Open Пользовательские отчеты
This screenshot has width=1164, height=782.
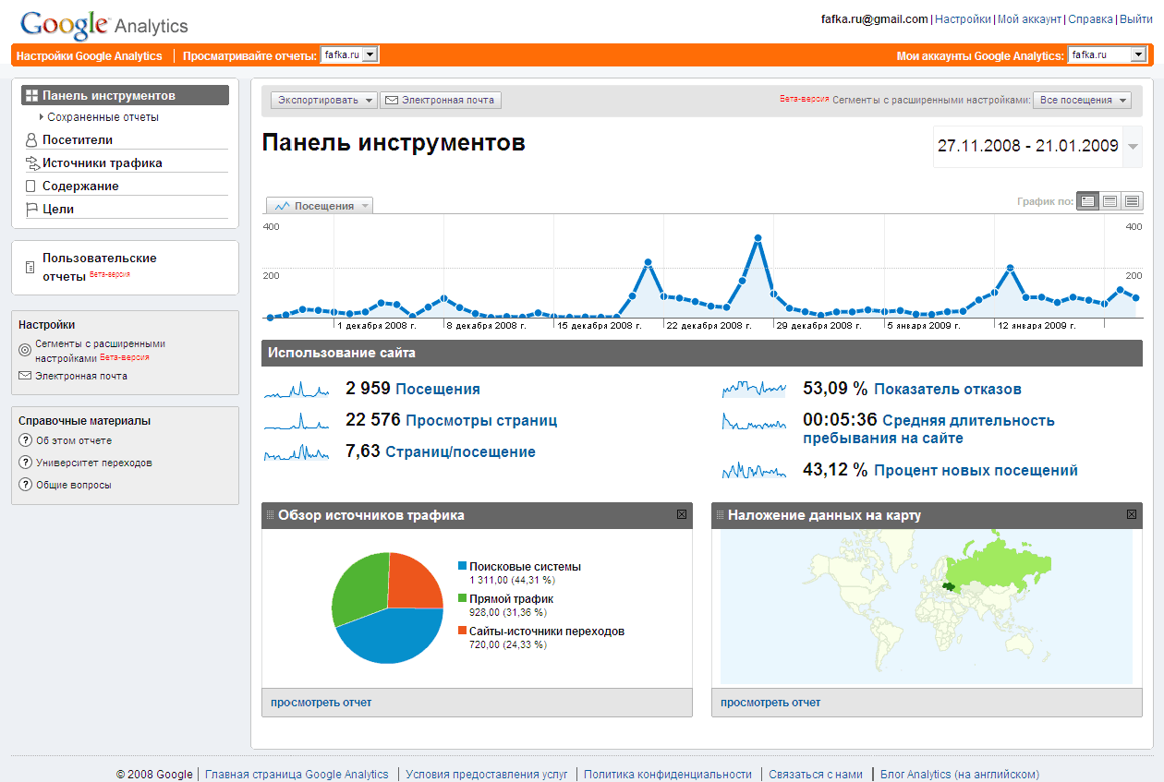100,267
